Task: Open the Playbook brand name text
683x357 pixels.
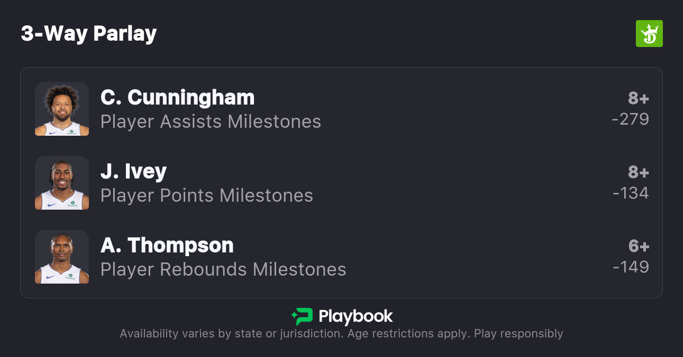Action: (356, 316)
